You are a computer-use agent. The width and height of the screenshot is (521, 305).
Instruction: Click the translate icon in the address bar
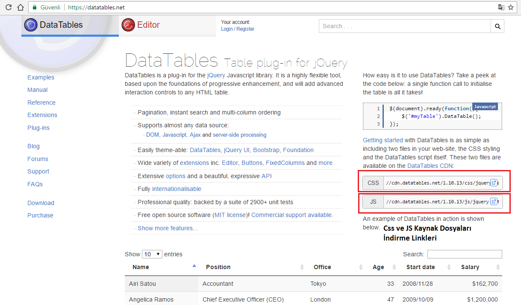pyautogui.click(x=501, y=7)
